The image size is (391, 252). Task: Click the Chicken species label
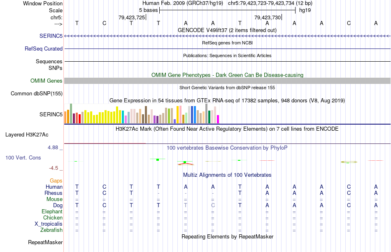tap(53, 217)
